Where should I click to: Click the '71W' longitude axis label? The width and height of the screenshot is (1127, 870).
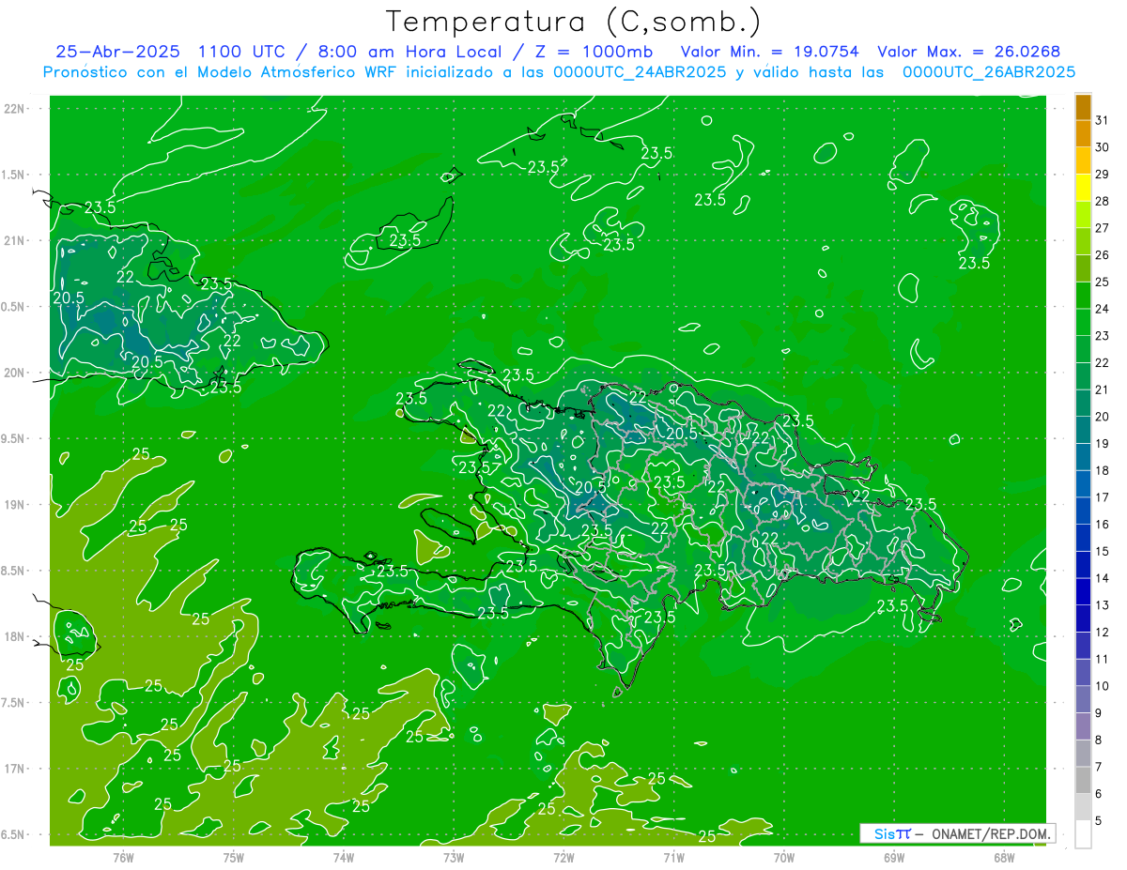click(673, 857)
